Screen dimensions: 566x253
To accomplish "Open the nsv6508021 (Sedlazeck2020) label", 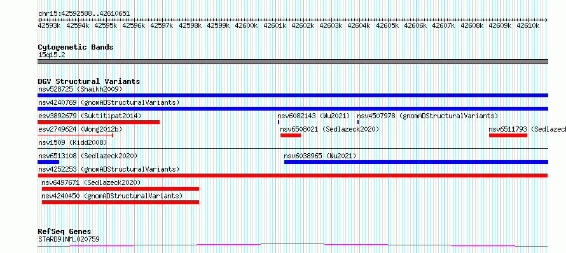I will pyautogui.click(x=329, y=129).
